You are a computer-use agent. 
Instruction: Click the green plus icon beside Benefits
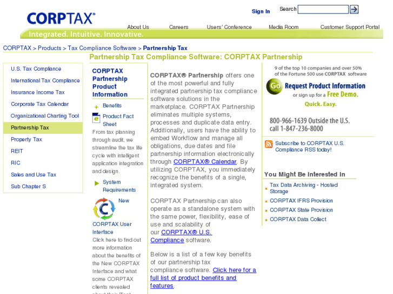pos(96,107)
